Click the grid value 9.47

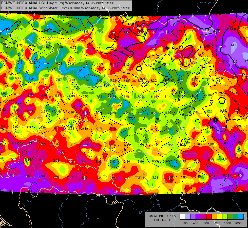(87, 48)
